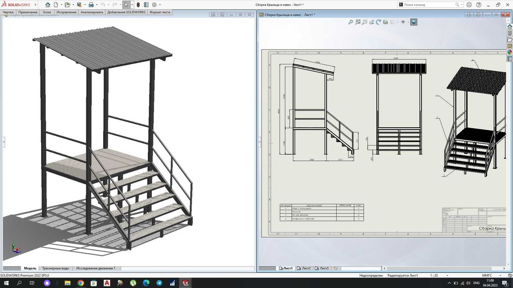Click the Rotate view icon in drawing toolbar
This screenshot has width=513, height=288.
(378, 22)
